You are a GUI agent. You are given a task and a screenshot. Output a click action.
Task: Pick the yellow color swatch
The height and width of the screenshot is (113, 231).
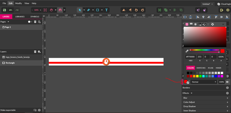(197, 76)
